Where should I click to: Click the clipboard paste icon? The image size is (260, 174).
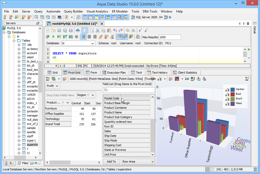(x=109, y=31)
